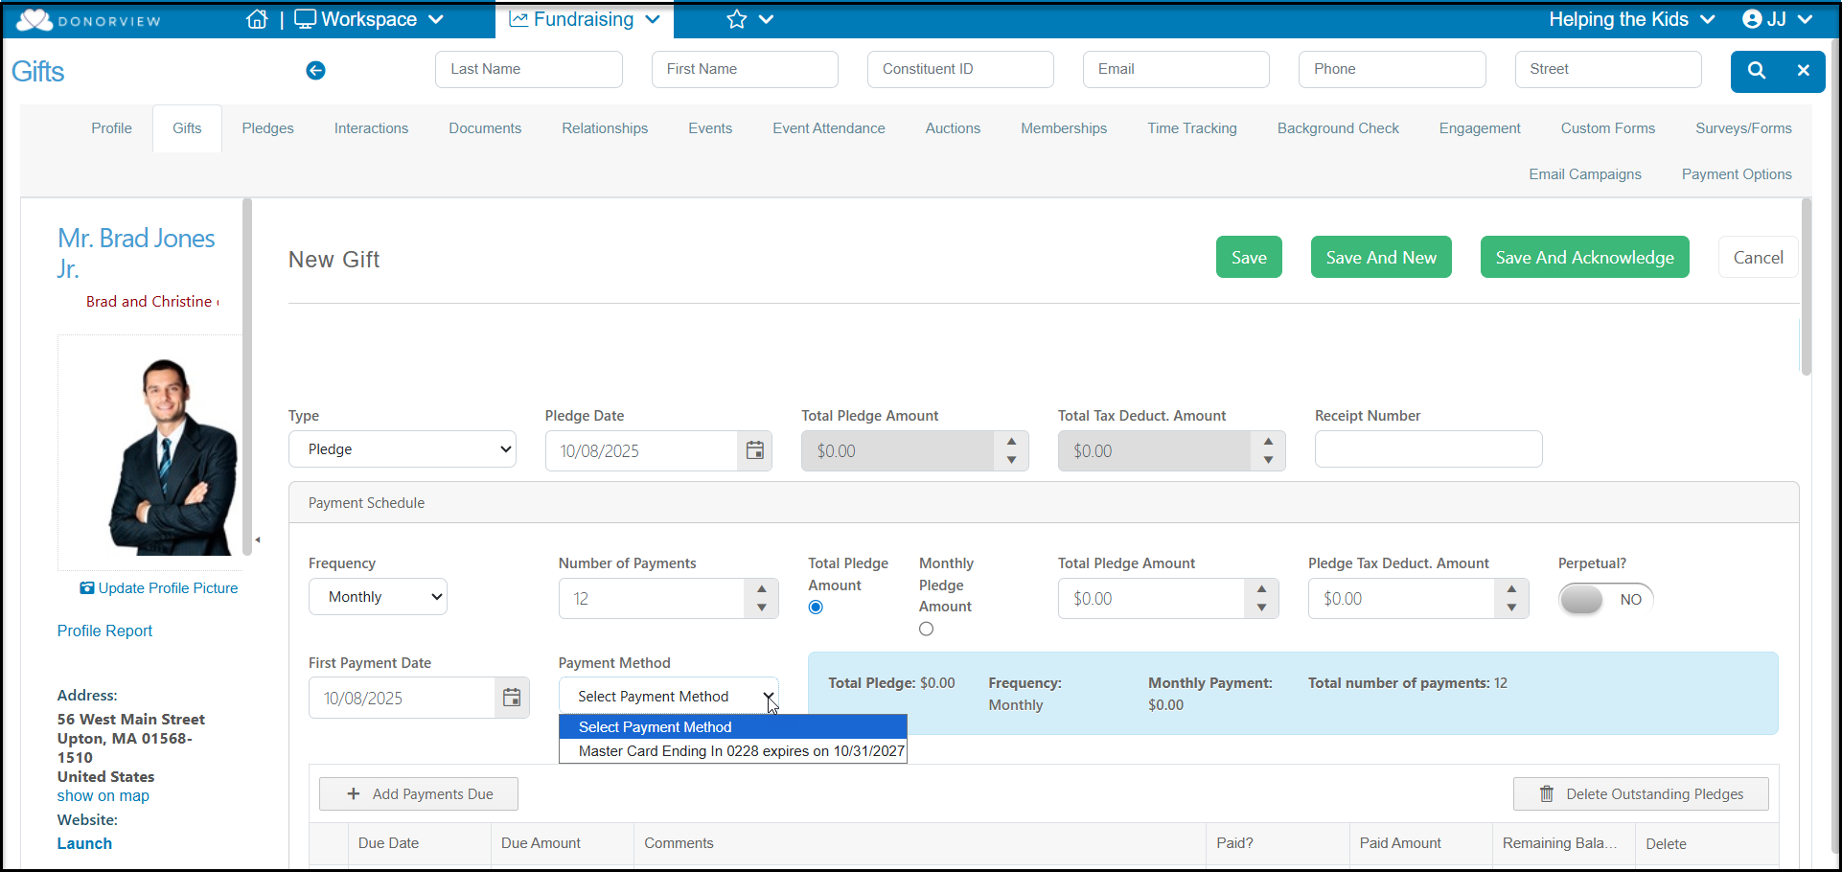Open the Interactions tab
Image resolution: width=1842 pixels, height=872 pixels.
371,128
